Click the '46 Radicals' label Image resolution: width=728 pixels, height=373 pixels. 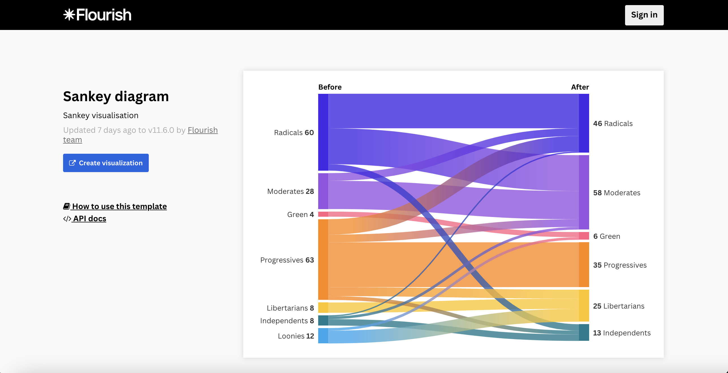click(613, 123)
